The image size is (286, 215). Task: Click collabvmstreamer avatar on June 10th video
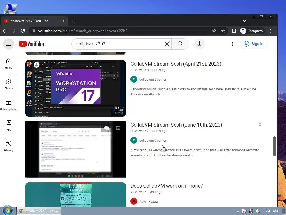click(134, 141)
